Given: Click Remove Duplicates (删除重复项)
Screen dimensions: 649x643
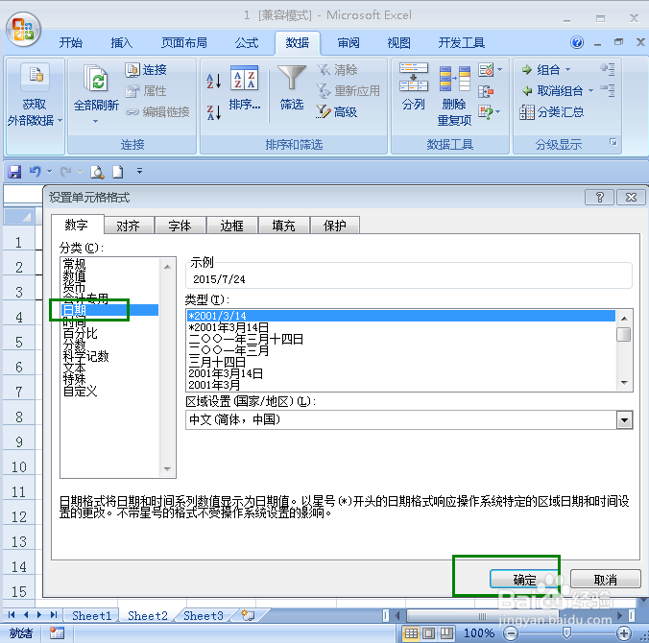Looking at the screenshot, I should 454,95.
